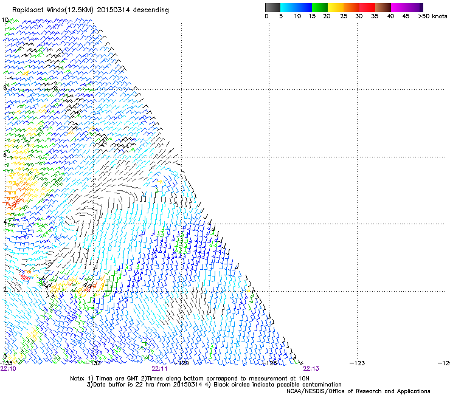Click the legend label '10'
The height and width of the screenshot is (395, 450).
click(x=297, y=16)
